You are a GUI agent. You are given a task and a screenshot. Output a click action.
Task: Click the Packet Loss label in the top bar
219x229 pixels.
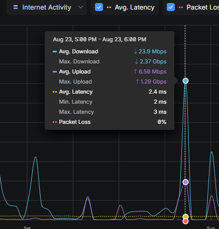203,8
